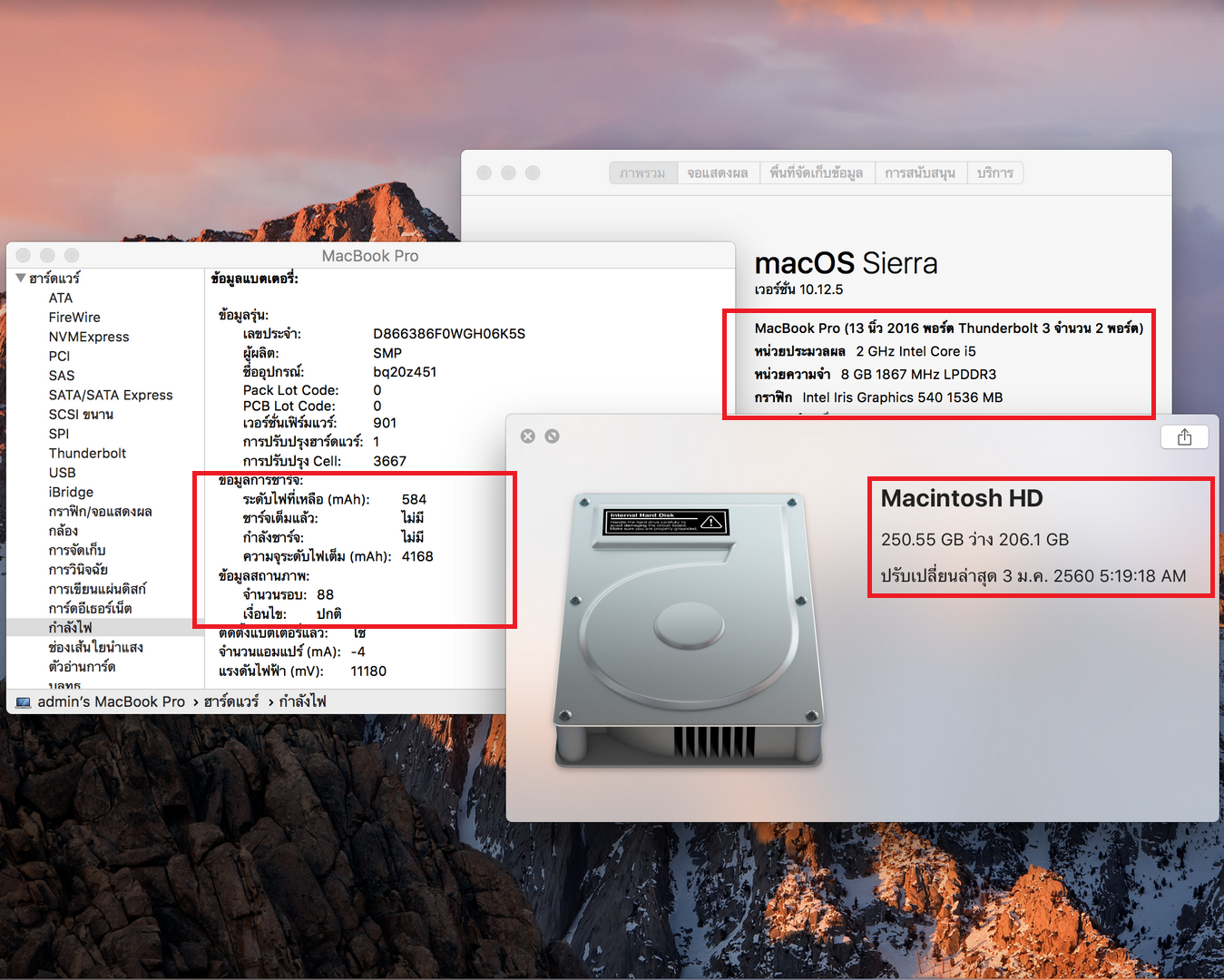Click the second round X button in the Macintosh HD window

click(552, 436)
